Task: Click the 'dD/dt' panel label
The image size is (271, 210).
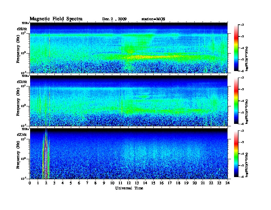Action: coord(22,82)
